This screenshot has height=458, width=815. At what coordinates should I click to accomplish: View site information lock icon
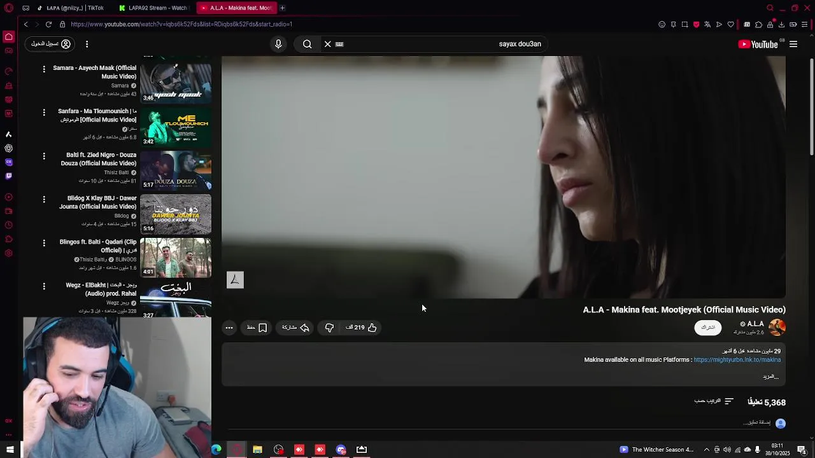pos(62,24)
